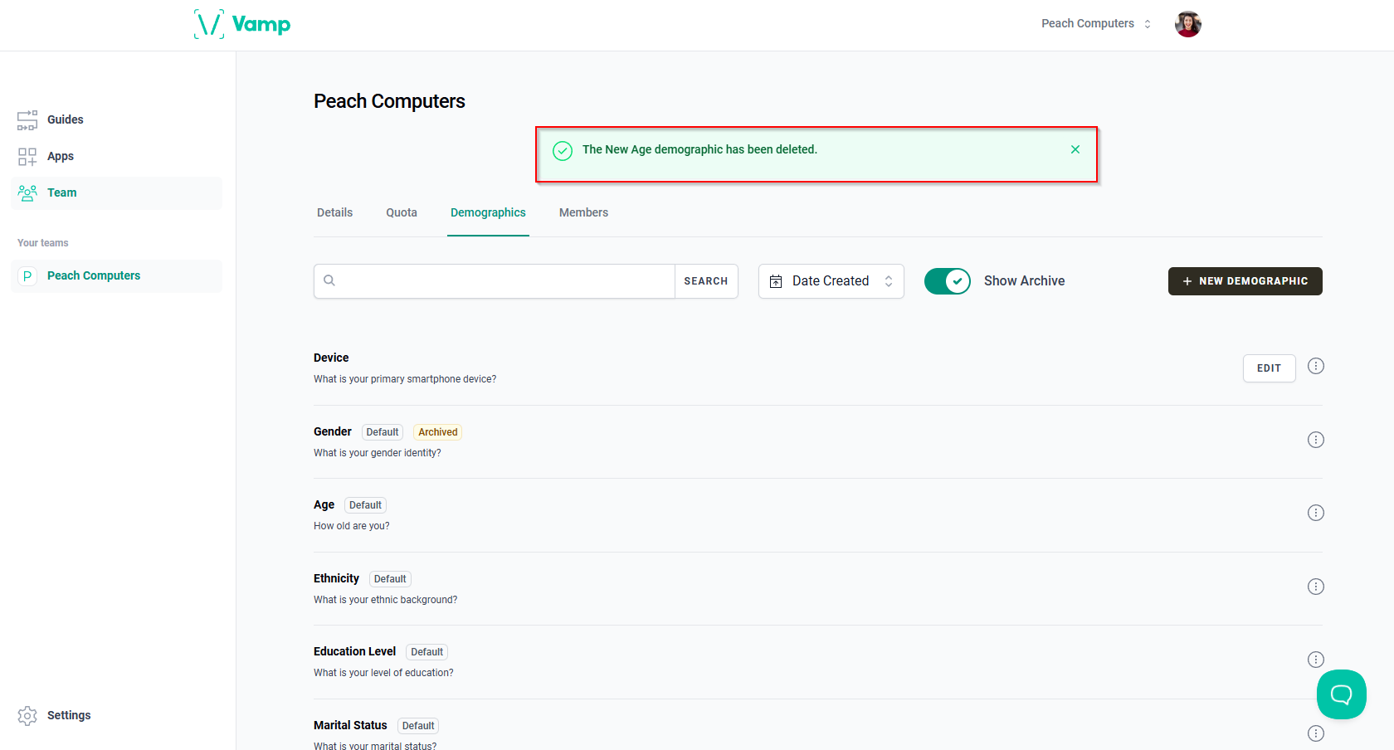Image resolution: width=1394 pixels, height=750 pixels.
Task: Open the chat support widget
Action: coord(1342,694)
